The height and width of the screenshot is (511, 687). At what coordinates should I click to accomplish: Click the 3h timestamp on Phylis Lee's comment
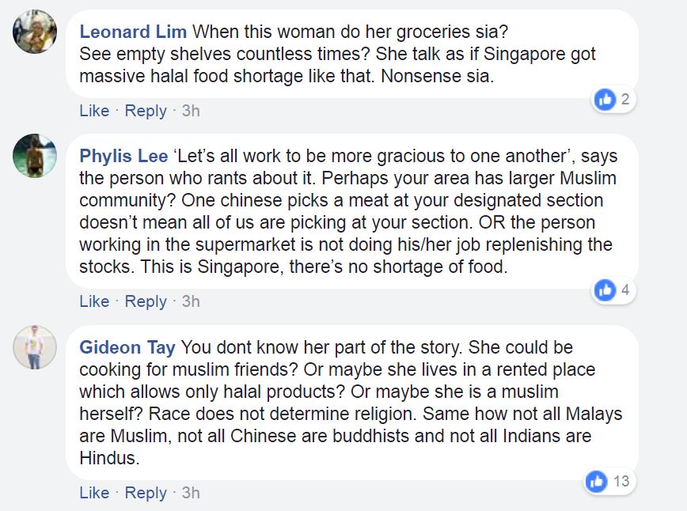(191, 301)
